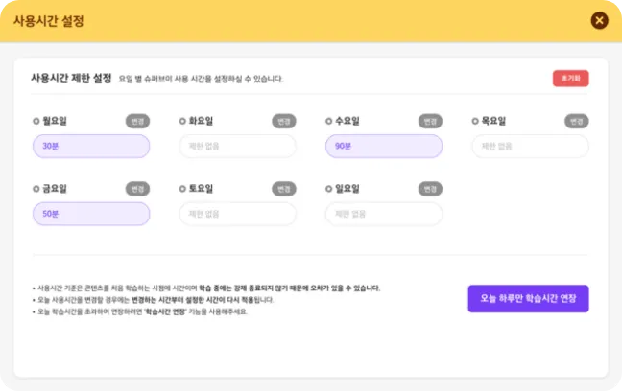The image size is (622, 391).
Task: Click the 월요일 30분 time field
Action: click(x=90, y=147)
